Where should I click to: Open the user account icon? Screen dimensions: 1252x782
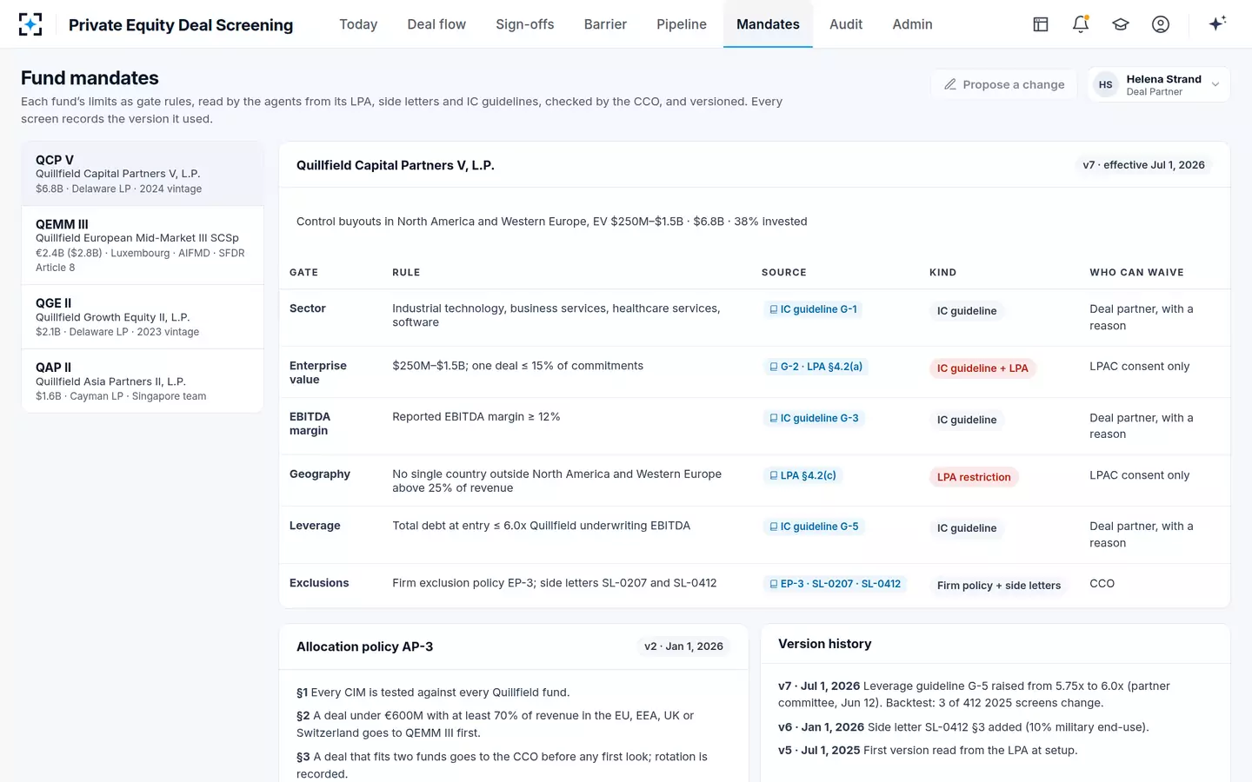[1161, 24]
